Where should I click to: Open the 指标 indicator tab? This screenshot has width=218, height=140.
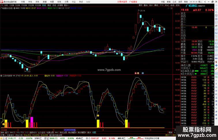2,133
